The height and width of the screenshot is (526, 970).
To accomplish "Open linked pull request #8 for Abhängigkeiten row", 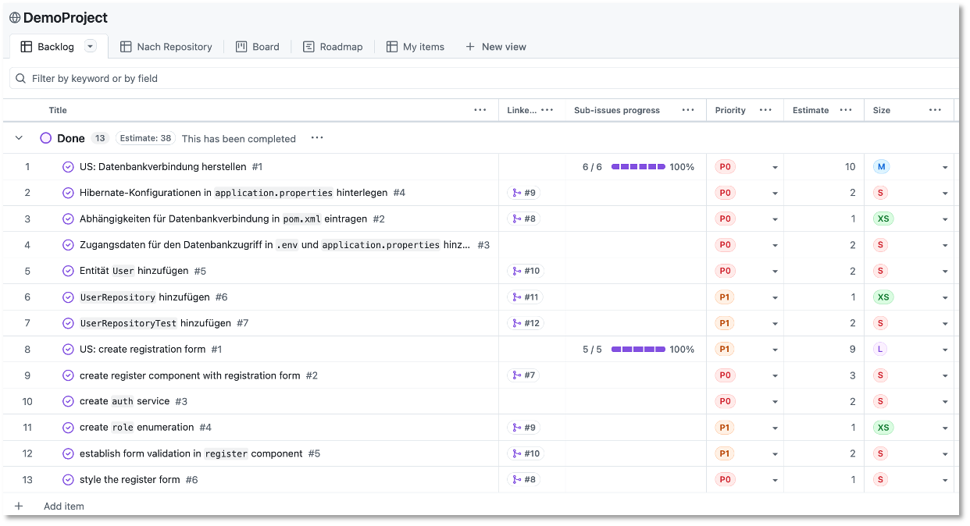I will [523, 219].
